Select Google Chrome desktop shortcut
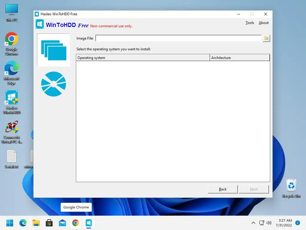The height and width of the screenshot is (230, 306). pyautogui.click(x=12, y=44)
